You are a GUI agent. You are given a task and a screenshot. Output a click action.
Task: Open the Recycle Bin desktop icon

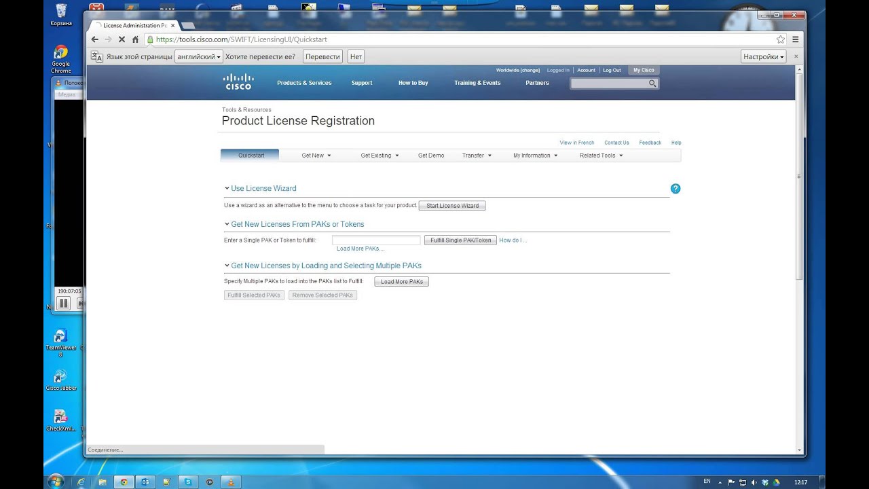coord(60,14)
